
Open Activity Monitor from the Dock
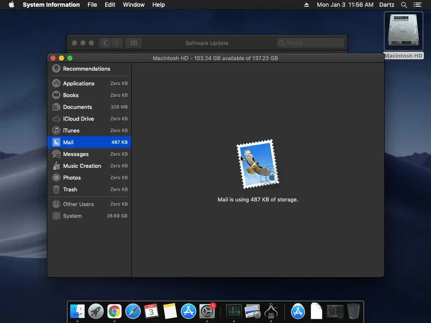(234, 311)
